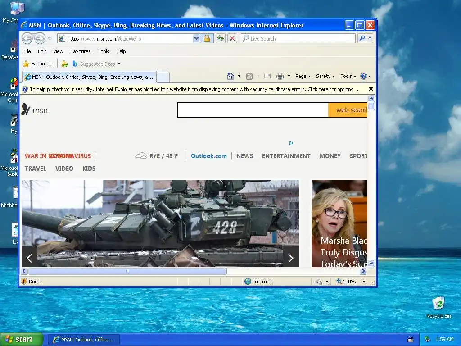Click the msn butterfly logo
461x346 pixels.
click(34, 110)
